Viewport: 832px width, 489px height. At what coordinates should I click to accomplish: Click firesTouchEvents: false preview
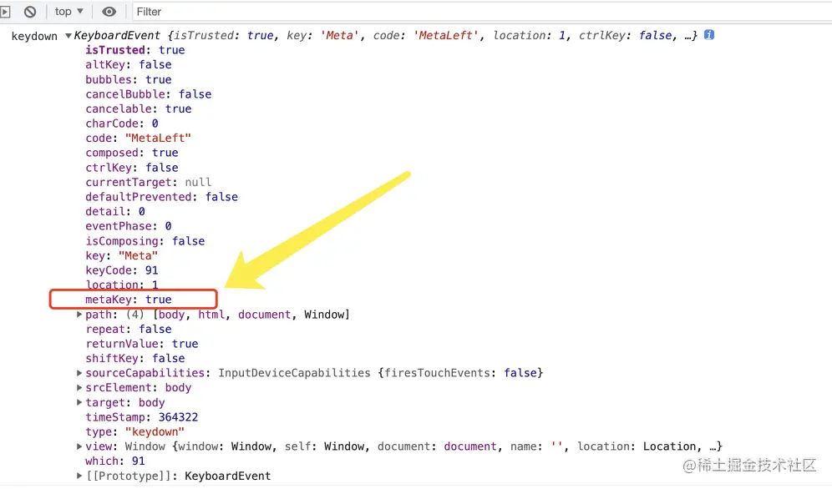460,373
